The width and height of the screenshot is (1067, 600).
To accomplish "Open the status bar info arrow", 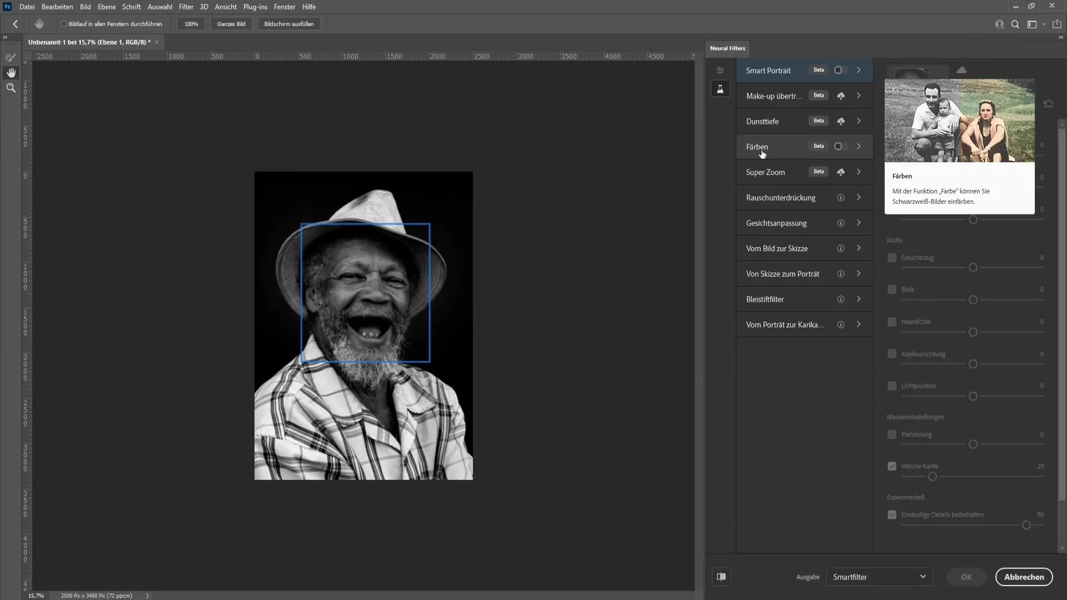I will click(147, 596).
